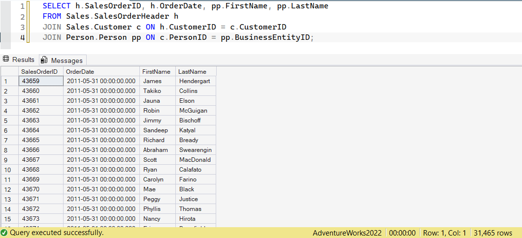Screen dimensions: 522x238
Task: Switch to the Results tab
Action: [x=19, y=60]
